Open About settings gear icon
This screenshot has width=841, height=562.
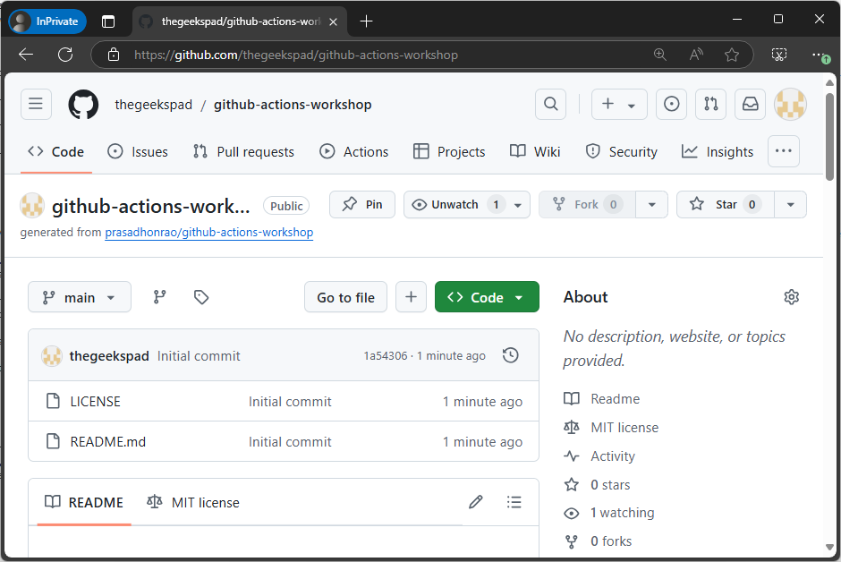(x=791, y=297)
